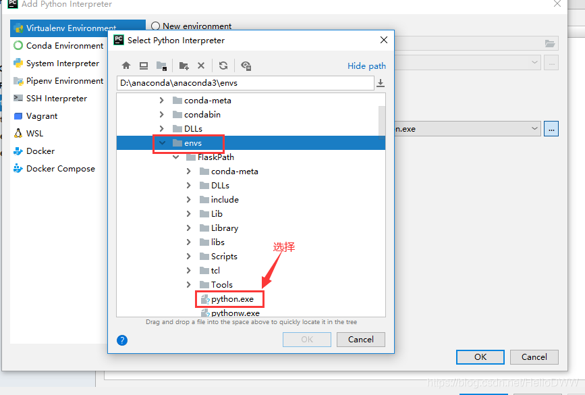Viewport: 585px width, 395px height.
Task: Go to Desktop directory toolbar icon
Action: (144, 65)
